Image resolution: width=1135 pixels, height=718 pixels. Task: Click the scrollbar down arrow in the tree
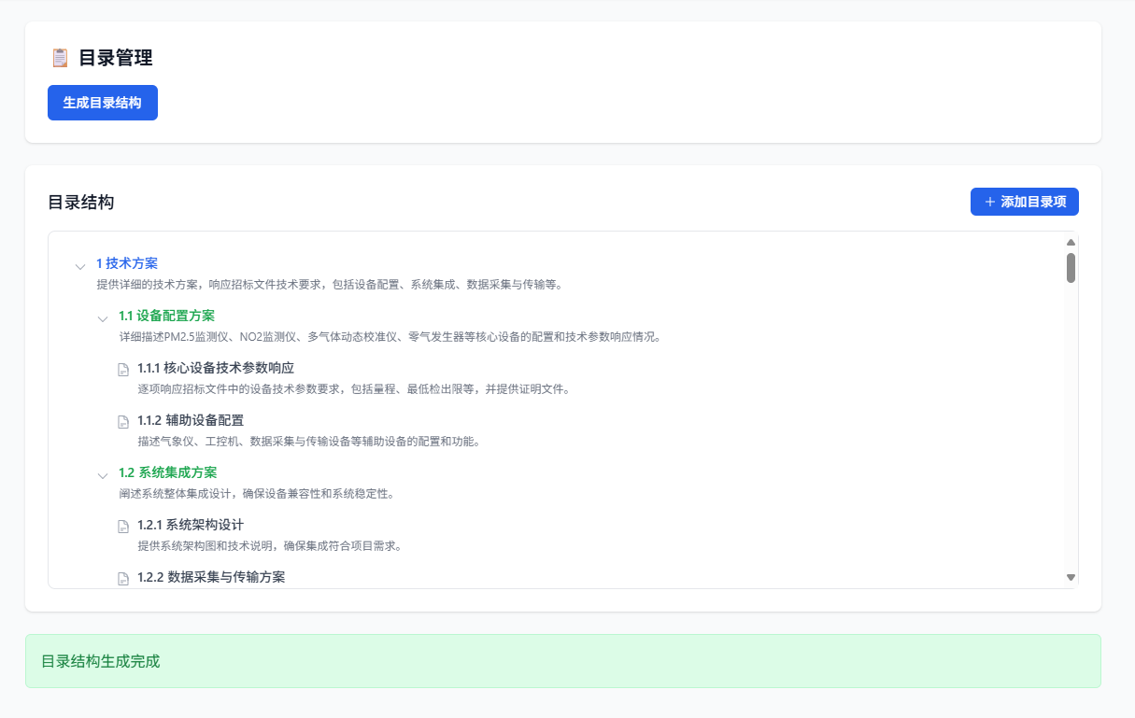[1071, 578]
